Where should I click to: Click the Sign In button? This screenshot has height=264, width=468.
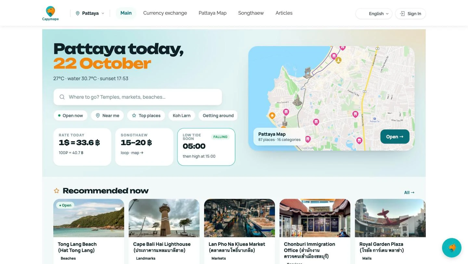click(x=410, y=14)
